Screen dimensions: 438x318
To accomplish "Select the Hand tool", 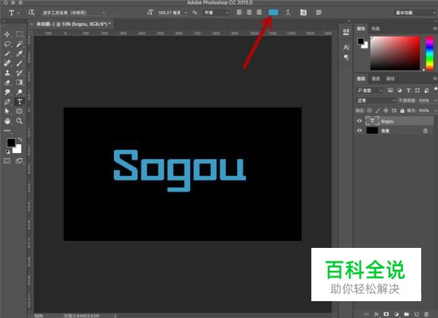I will (x=7, y=121).
